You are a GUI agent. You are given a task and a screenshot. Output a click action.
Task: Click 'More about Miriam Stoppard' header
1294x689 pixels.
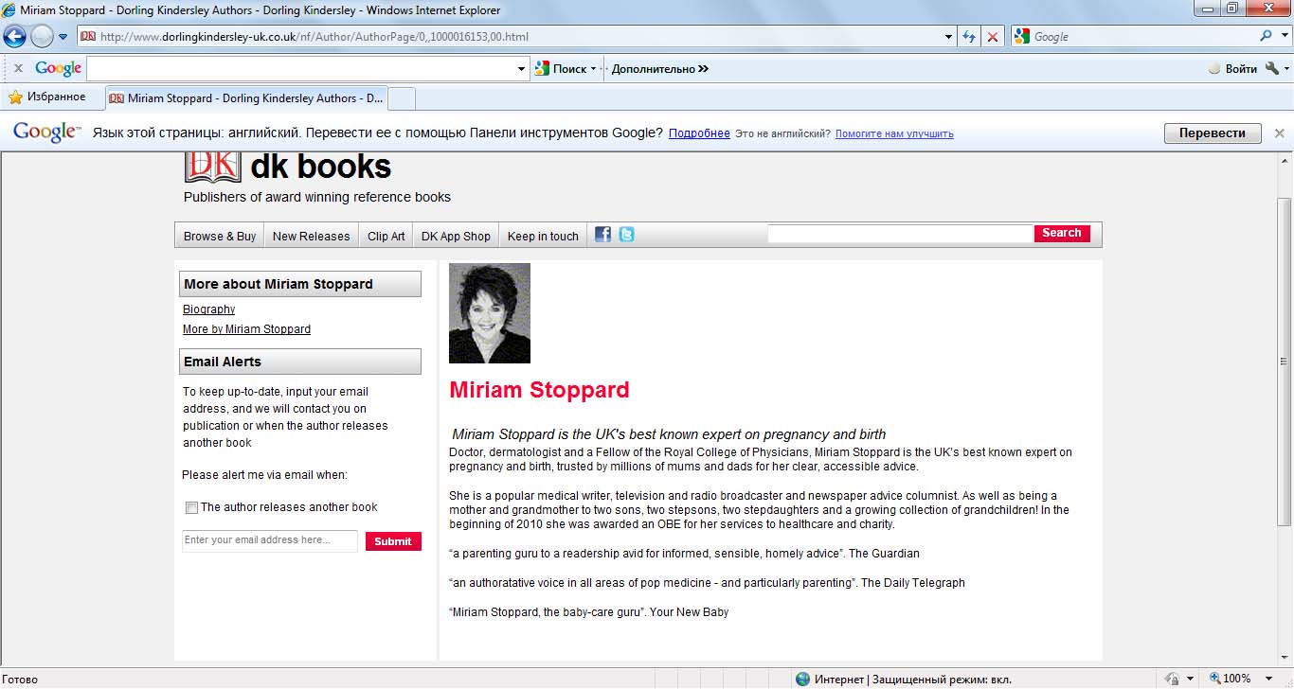[300, 284]
